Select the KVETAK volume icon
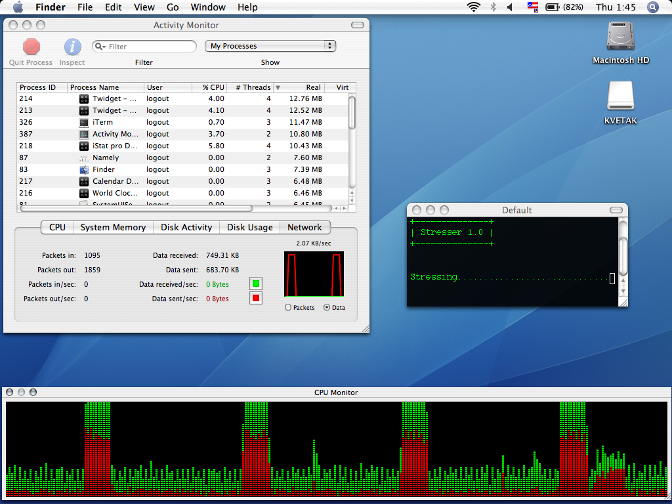This screenshot has height=504, width=672. coord(620,96)
